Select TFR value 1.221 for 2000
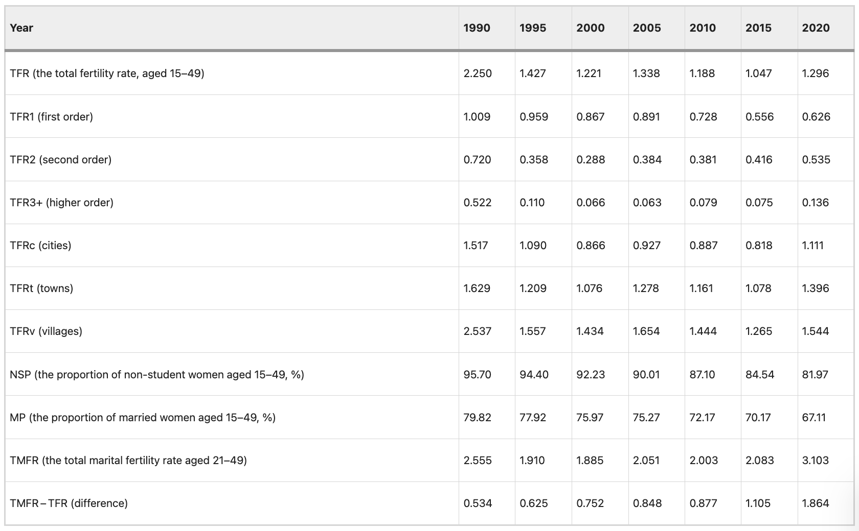859x531 pixels. (x=589, y=74)
